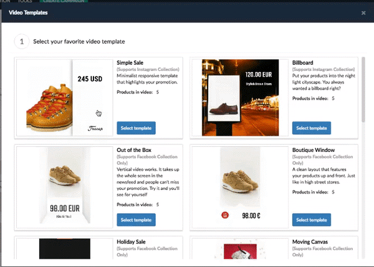Click the 'Vertical video works' description

[x=148, y=182]
